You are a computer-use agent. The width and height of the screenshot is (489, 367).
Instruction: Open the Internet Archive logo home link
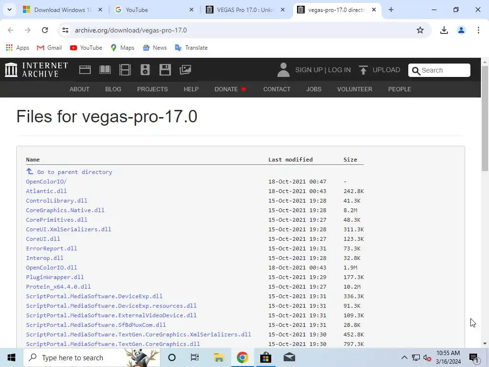pyautogui.click(x=36, y=70)
